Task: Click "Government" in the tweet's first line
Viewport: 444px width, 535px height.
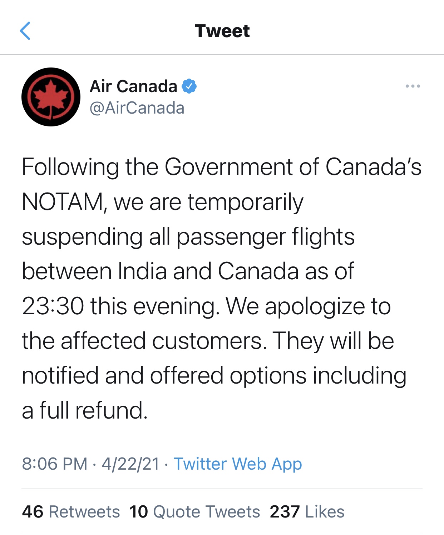Action: click(x=228, y=167)
